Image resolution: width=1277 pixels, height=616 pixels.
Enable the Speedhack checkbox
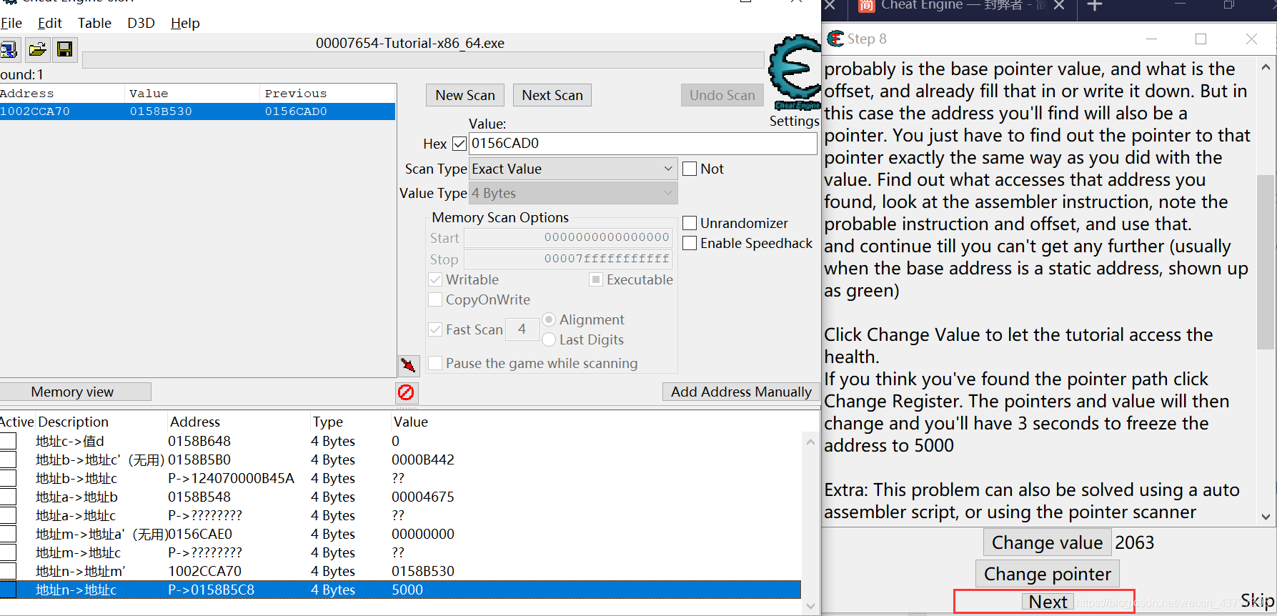(690, 243)
